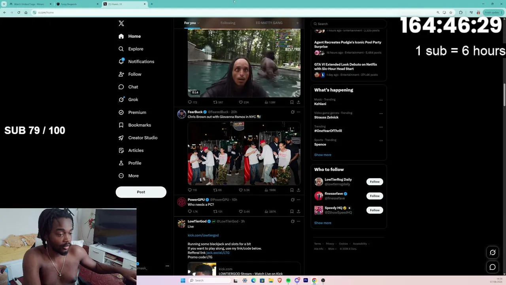Like FearBuck's Chris Brown post
Viewport: 506px width, 285px height.
pyautogui.click(x=244, y=190)
